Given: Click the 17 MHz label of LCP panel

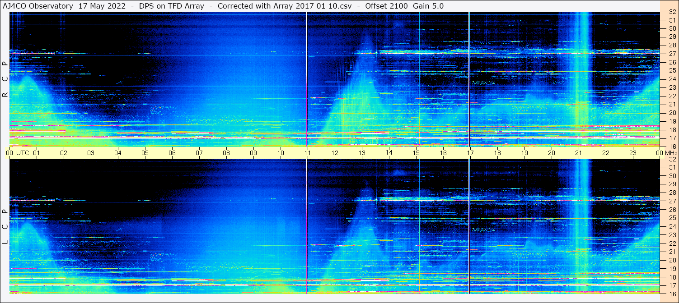Looking at the screenshot, I should click(x=672, y=285).
